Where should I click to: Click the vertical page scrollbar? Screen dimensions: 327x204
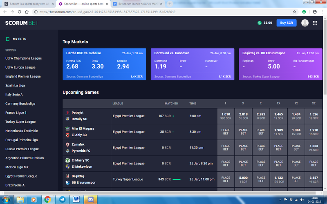pyautogui.click(x=325, y=57)
